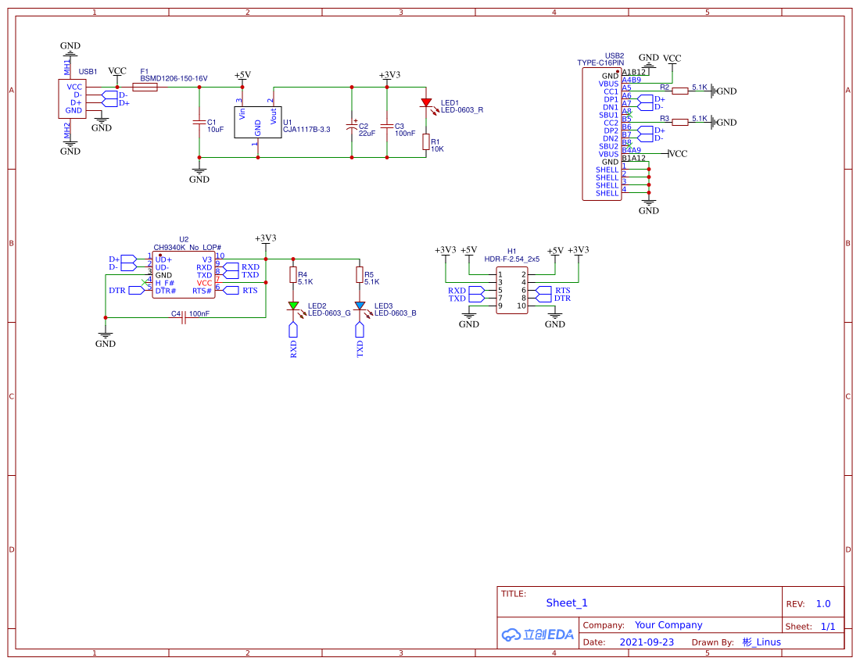Click the Your Company text field
Screen dimensions: 860x665
668,625
